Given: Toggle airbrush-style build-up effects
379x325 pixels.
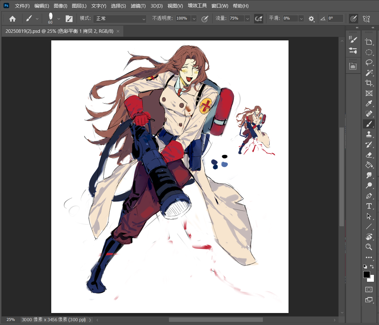Looking at the screenshot, I should [x=258, y=19].
